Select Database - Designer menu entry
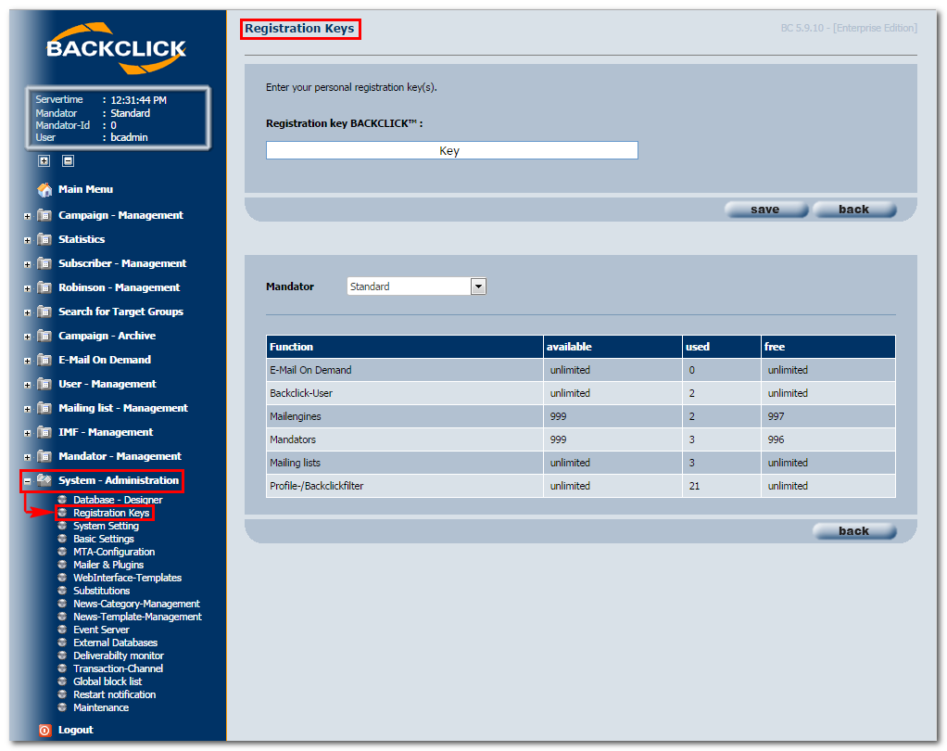Screen dimensions: 947x751 click(118, 500)
